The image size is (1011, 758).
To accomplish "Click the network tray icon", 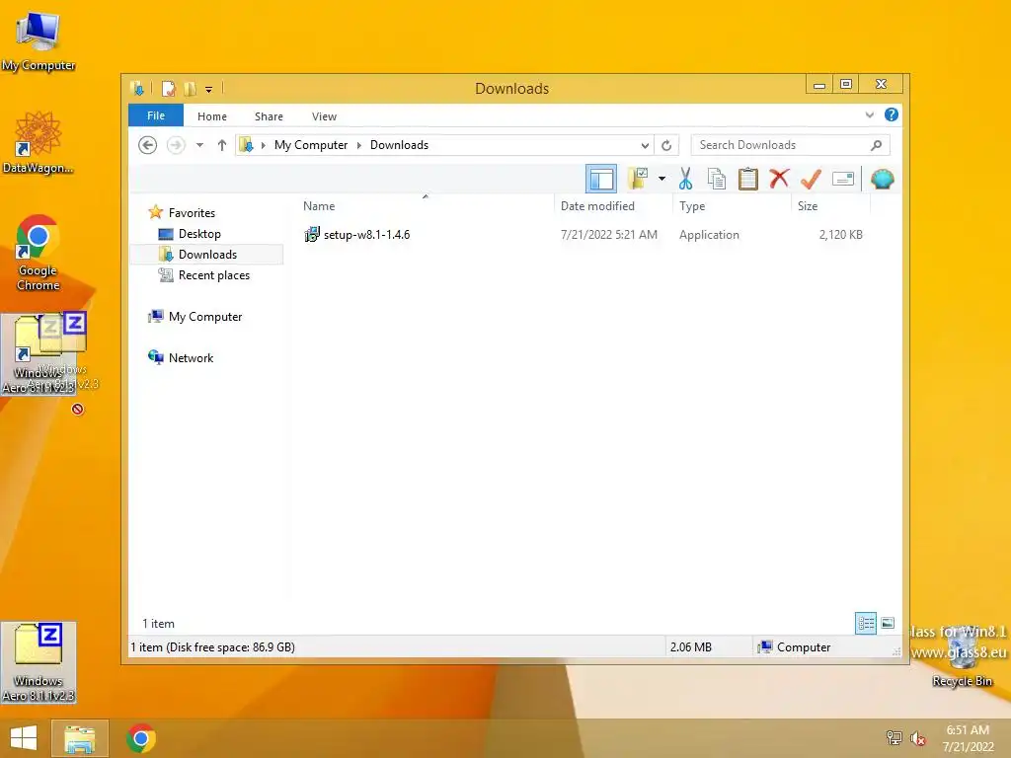I will pyautogui.click(x=894, y=737).
